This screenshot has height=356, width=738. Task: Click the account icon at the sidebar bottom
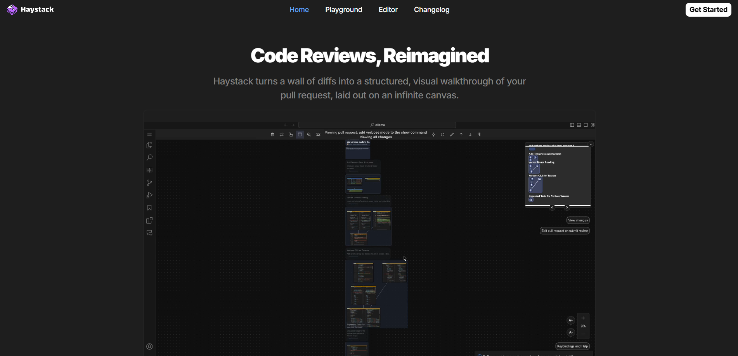pos(149,347)
